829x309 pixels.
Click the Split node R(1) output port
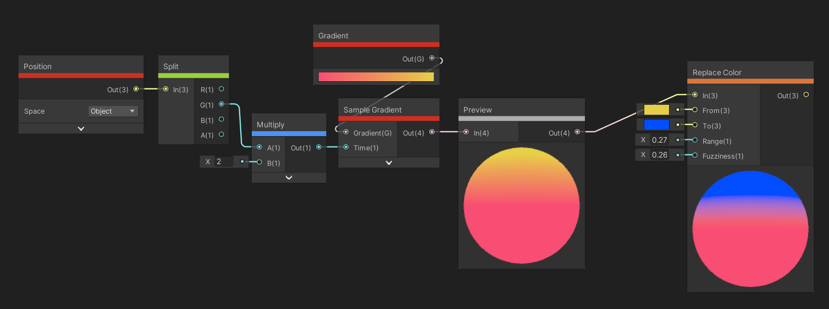pos(221,89)
